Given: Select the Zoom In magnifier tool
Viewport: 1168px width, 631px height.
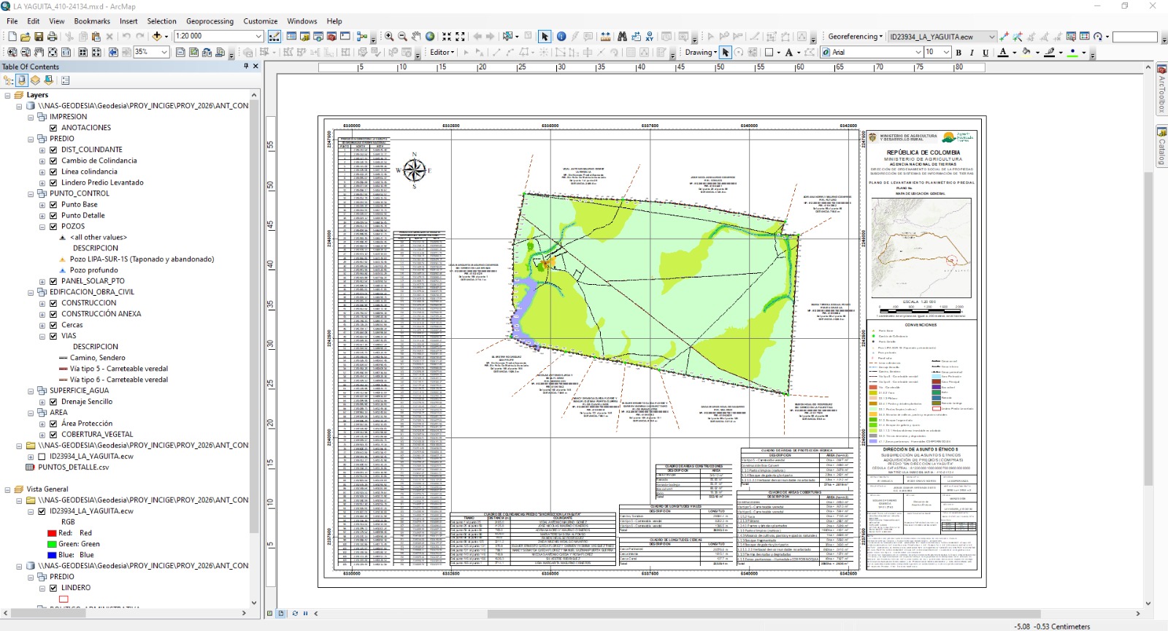Looking at the screenshot, I should 389,36.
